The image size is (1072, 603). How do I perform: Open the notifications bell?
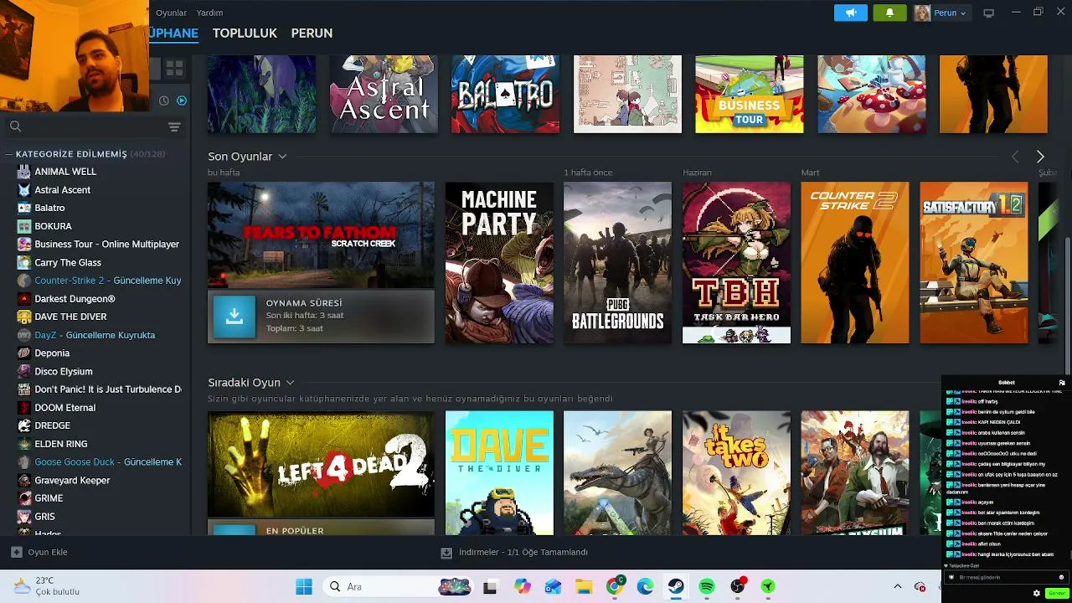tap(889, 13)
